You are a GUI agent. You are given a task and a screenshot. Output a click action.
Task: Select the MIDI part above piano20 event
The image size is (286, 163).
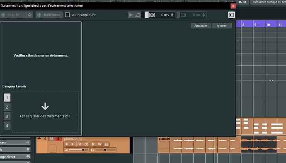(261, 127)
